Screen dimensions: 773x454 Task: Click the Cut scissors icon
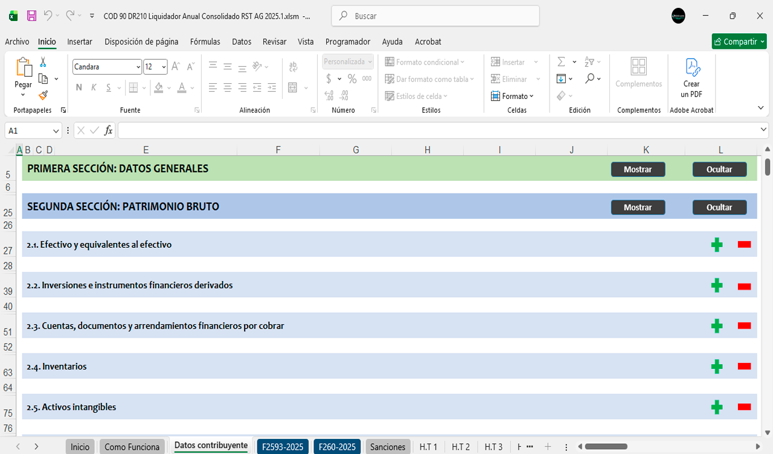pos(43,62)
